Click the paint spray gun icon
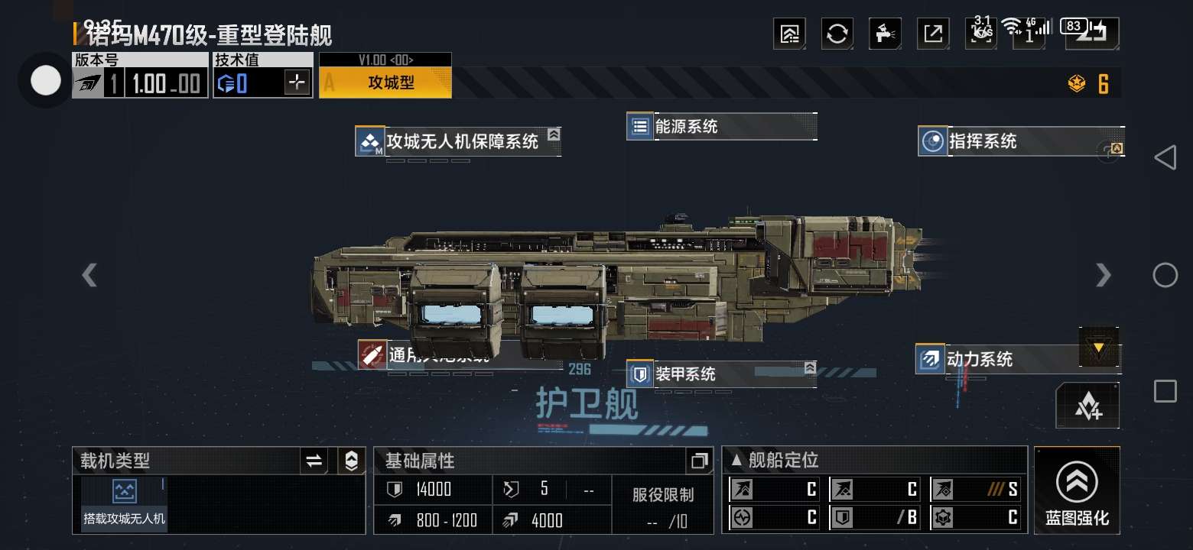The image size is (1193, 550). click(x=886, y=34)
